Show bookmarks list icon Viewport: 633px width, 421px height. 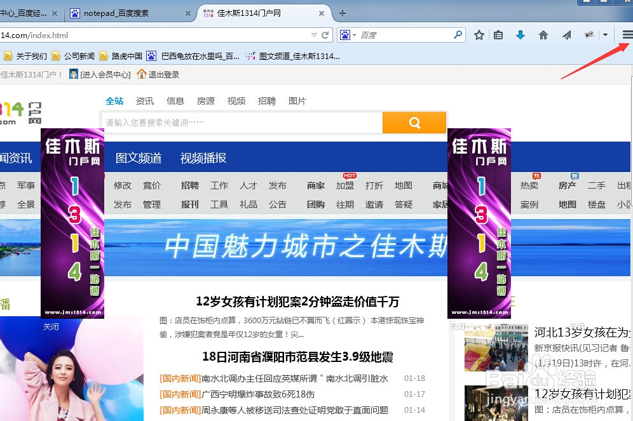(498, 35)
